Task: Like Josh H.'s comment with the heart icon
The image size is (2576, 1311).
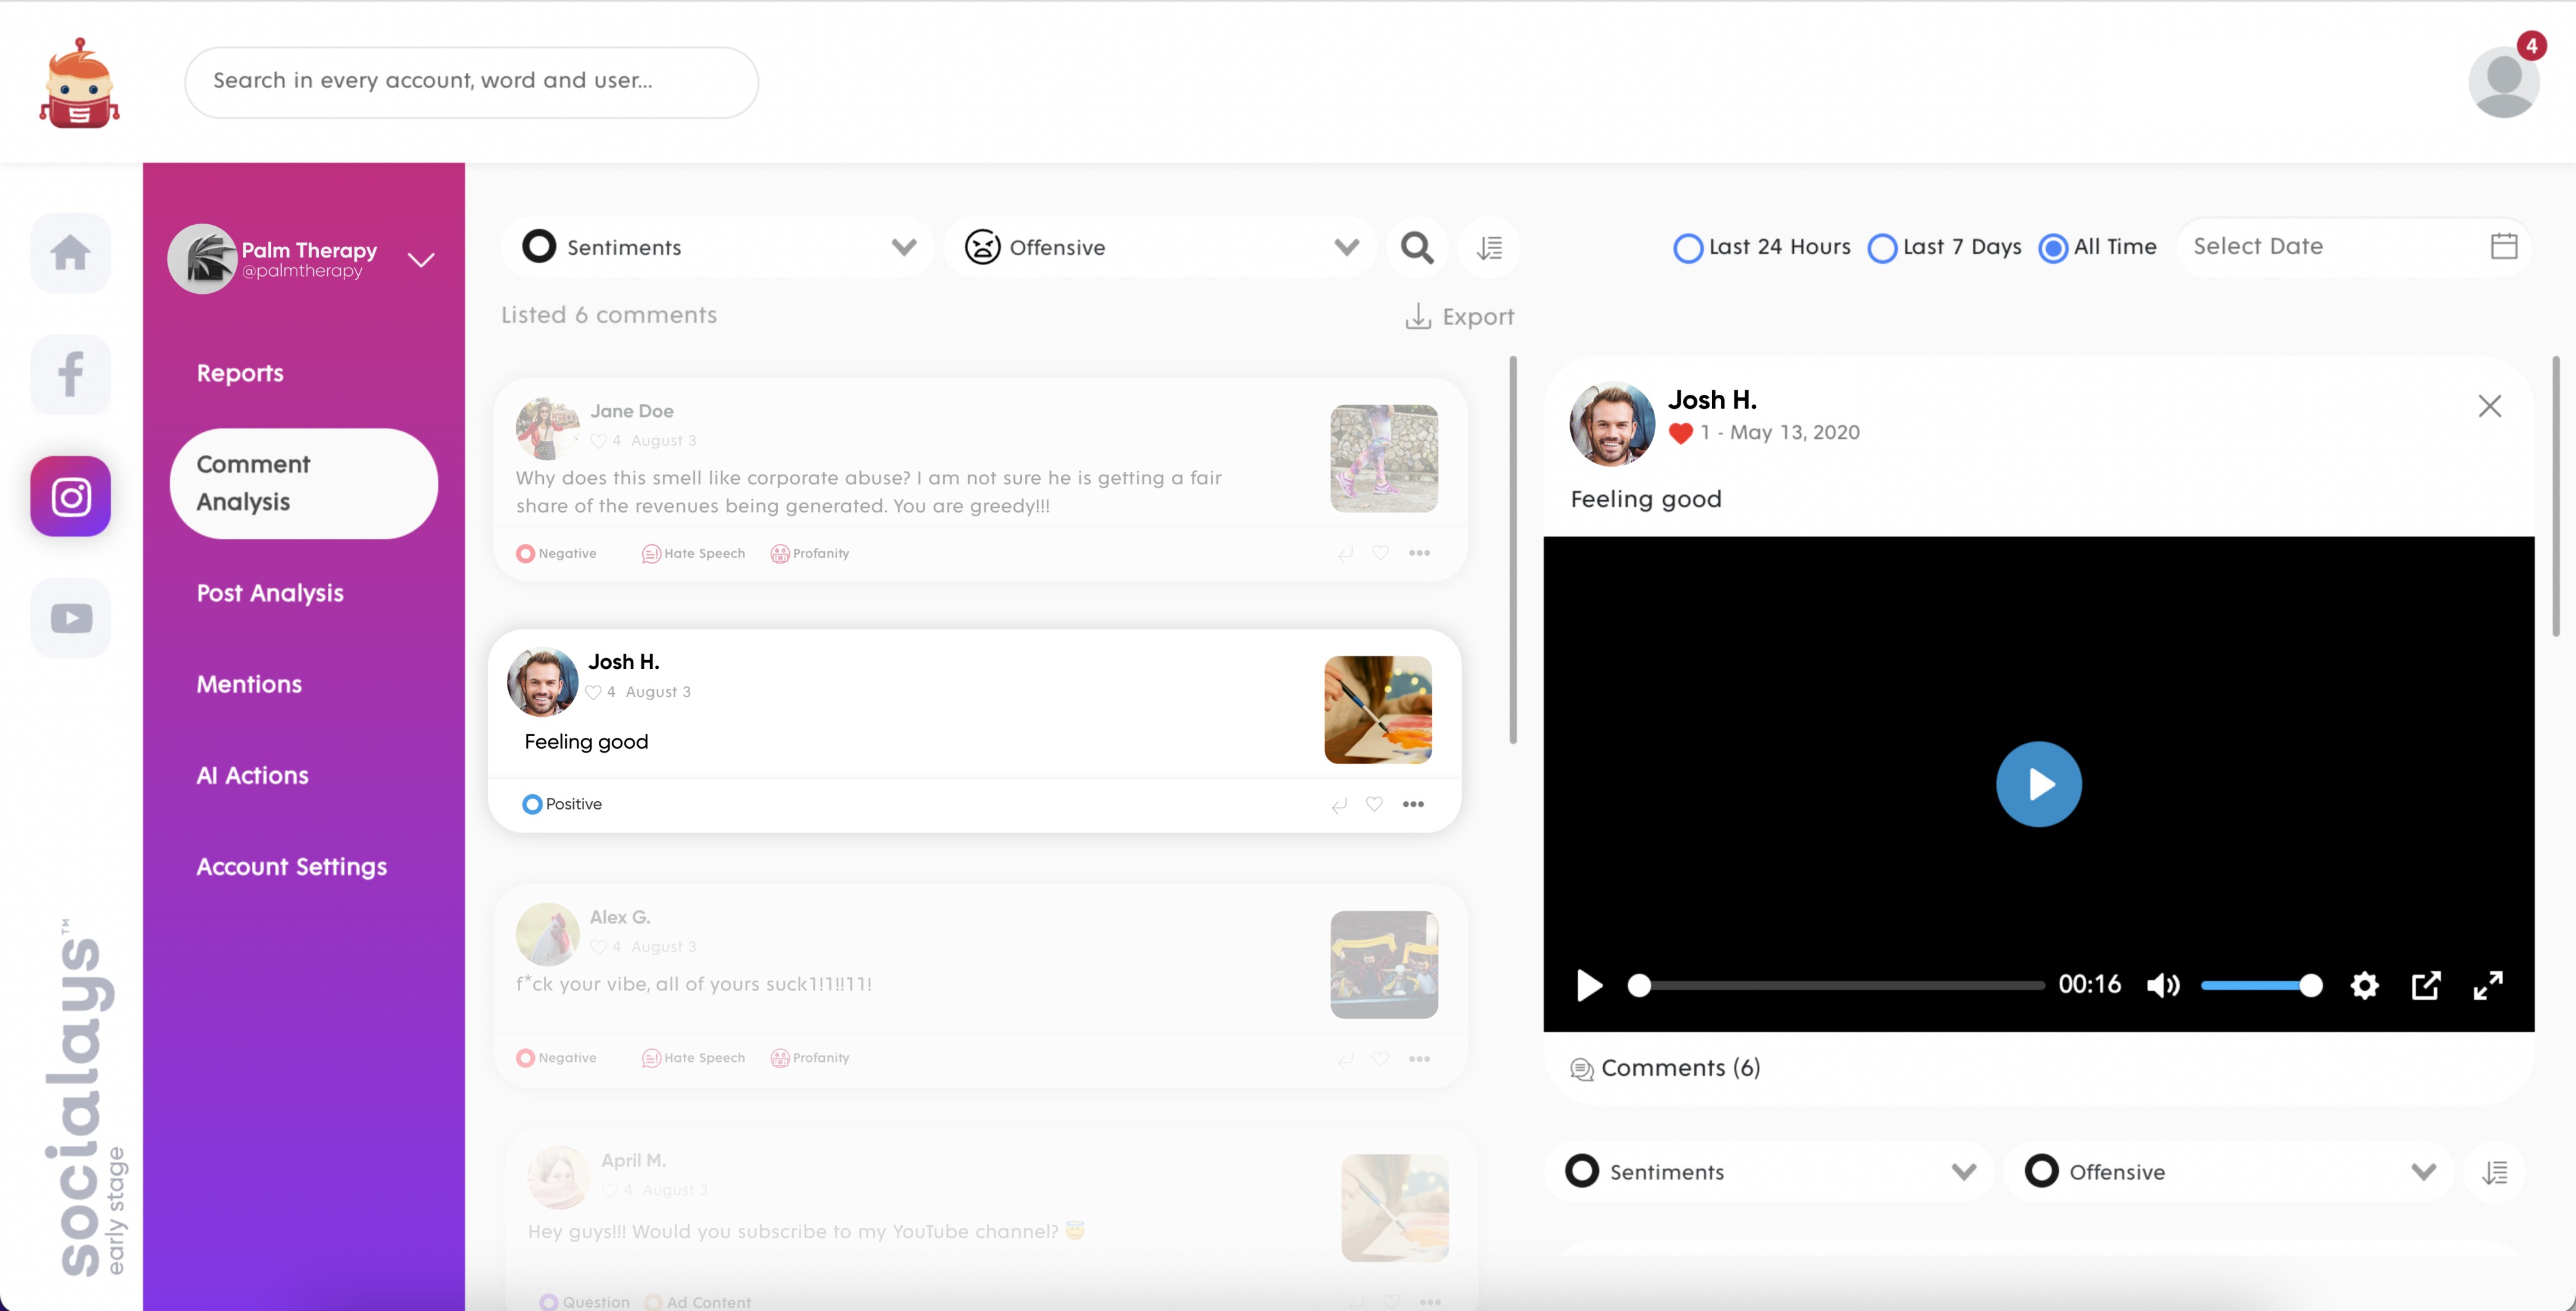Action: [x=1374, y=804]
